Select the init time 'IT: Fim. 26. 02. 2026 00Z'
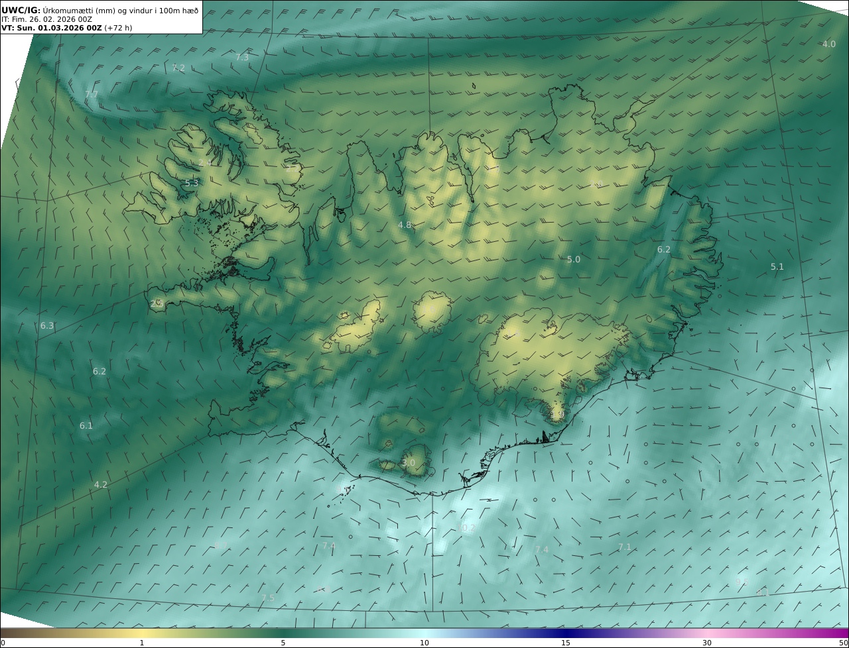This screenshot has width=849, height=648. pos(46,19)
